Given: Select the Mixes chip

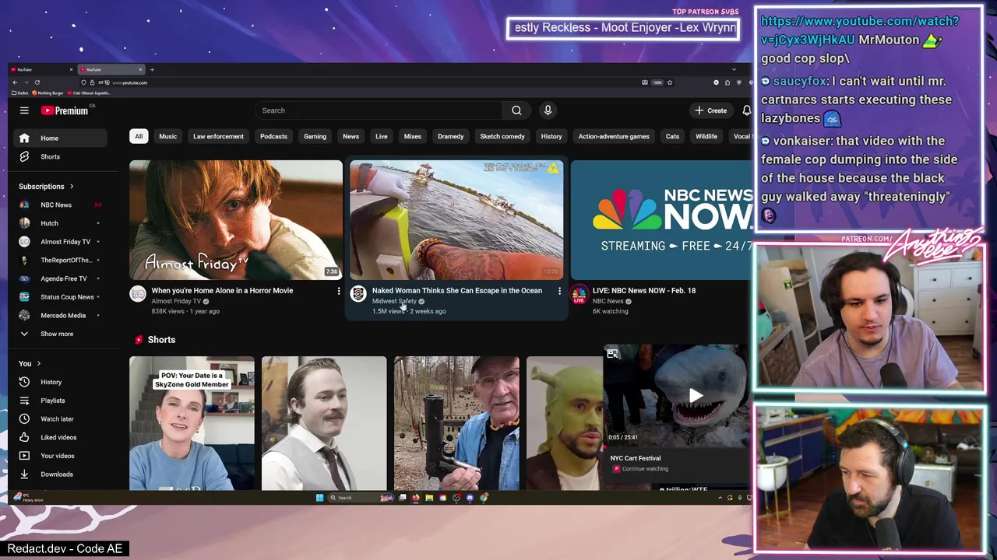Looking at the screenshot, I should [x=413, y=136].
